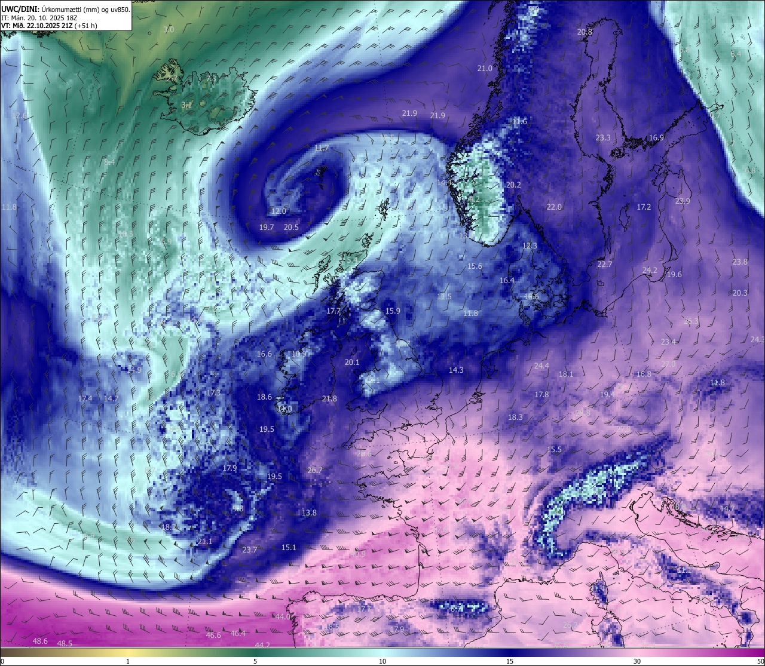Click the map value 16.9 over Finland
This screenshot has width=765, height=666.
pos(656,137)
